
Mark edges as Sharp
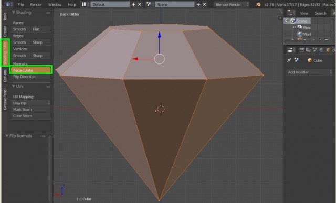(x=40, y=42)
